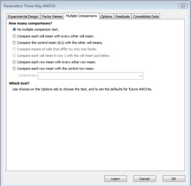
Task: Switch to the Experimental Design tab
Action: (x=23, y=16)
